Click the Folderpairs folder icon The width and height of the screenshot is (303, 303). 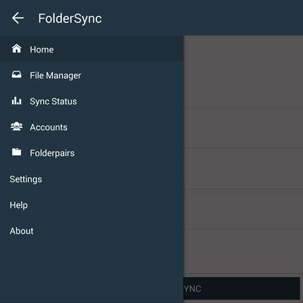pyautogui.click(x=16, y=152)
